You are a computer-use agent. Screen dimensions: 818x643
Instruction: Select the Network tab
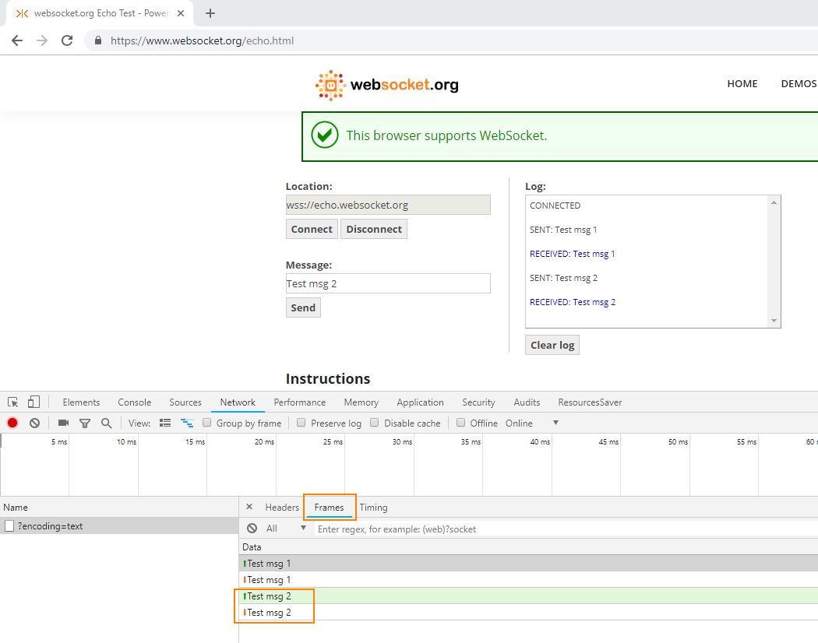(x=238, y=402)
